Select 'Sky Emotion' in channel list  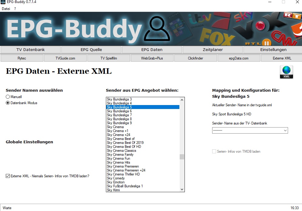click(143, 182)
